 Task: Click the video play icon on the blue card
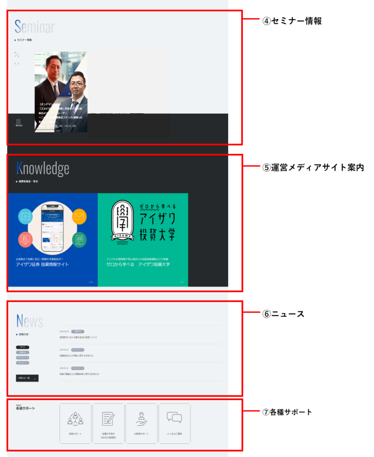pyautogui.click(x=25, y=217)
